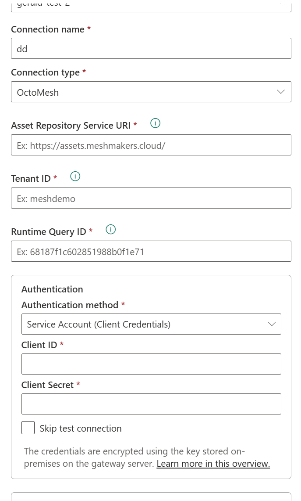The image size is (301, 501).
Task: Focus the Tenant ID input showing meshdemo example
Action: [x=151, y=198]
